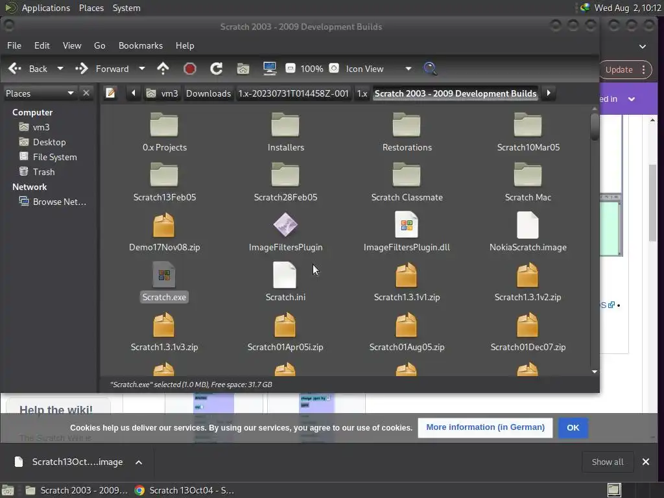Open the Edit menu
This screenshot has height=498, width=664.
pyautogui.click(x=42, y=45)
